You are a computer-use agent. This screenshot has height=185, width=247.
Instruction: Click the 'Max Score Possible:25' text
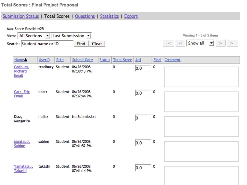tap(25, 29)
